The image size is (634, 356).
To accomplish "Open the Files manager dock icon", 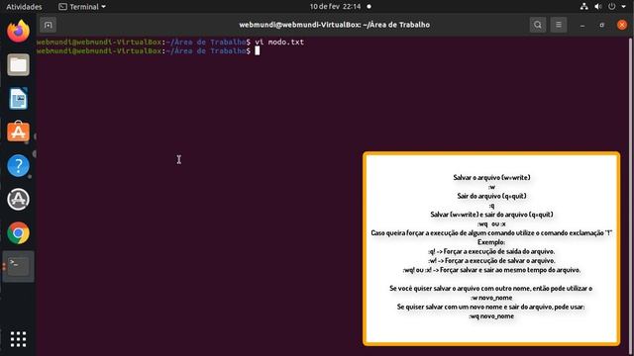I will (18, 64).
